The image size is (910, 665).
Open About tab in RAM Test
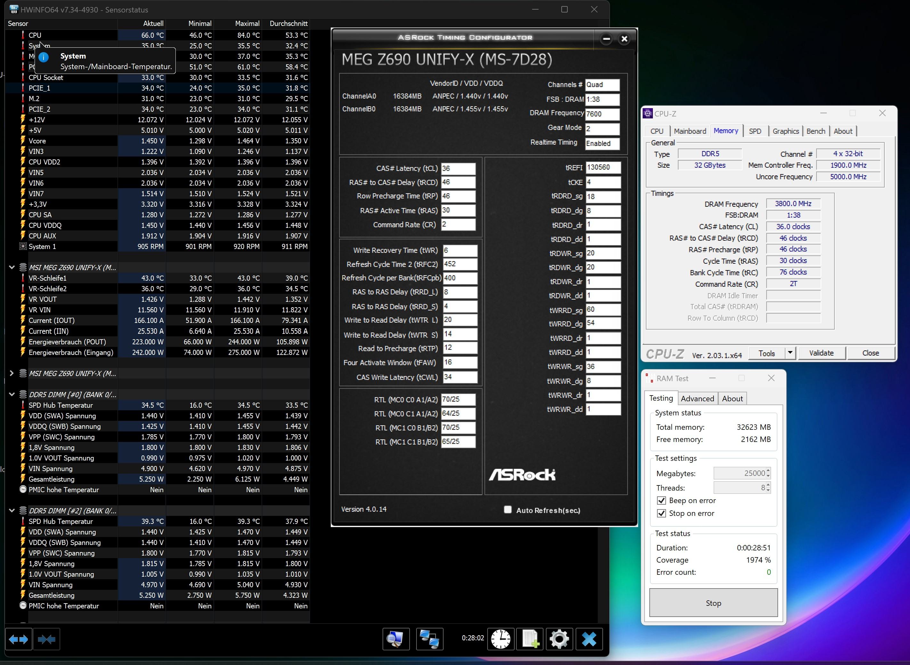click(x=732, y=398)
